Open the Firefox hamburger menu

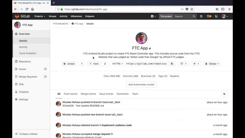tap(229, 9)
